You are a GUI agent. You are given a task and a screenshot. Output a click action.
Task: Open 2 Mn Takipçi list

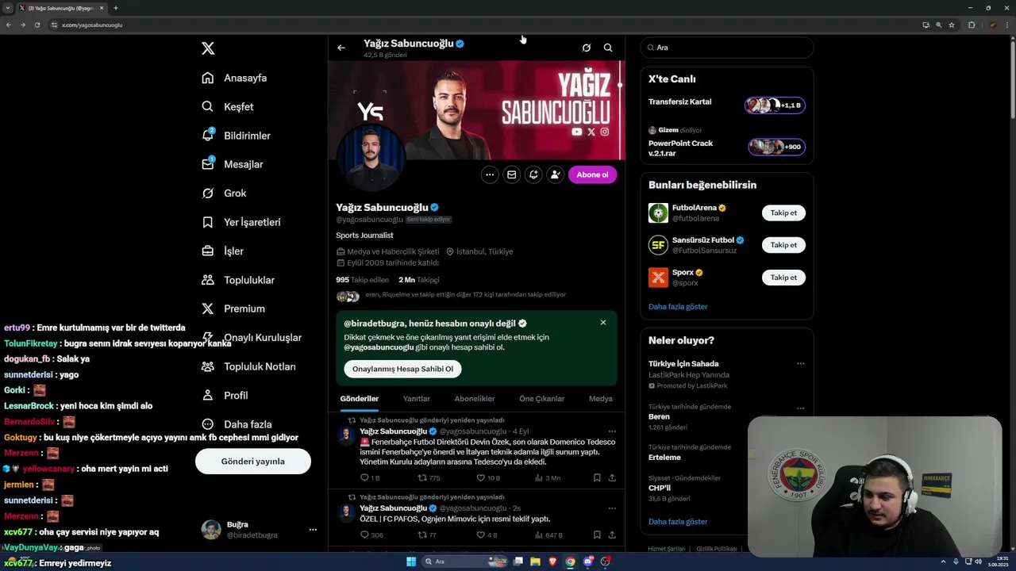(419, 280)
